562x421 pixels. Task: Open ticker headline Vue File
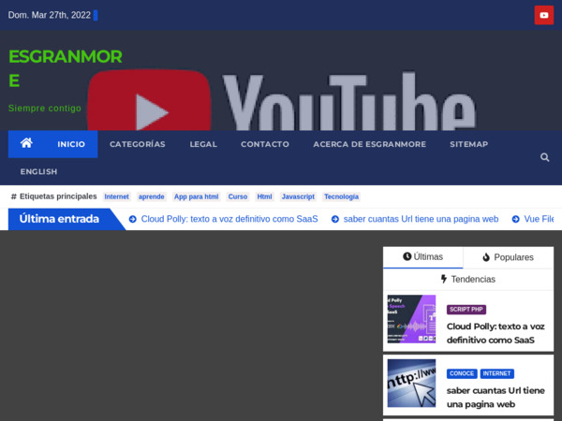tap(539, 219)
